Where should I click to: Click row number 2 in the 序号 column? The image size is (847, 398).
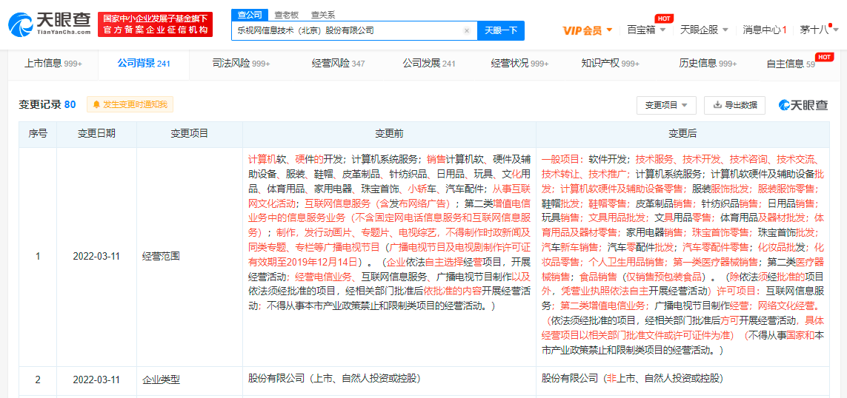pos(38,380)
